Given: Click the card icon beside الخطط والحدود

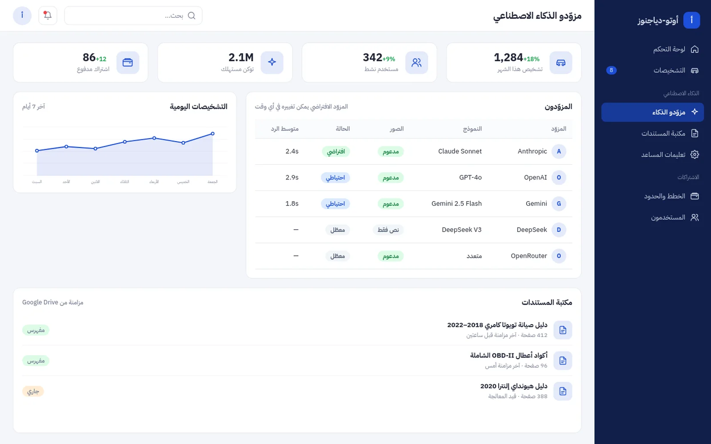Looking at the screenshot, I should tap(695, 196).
